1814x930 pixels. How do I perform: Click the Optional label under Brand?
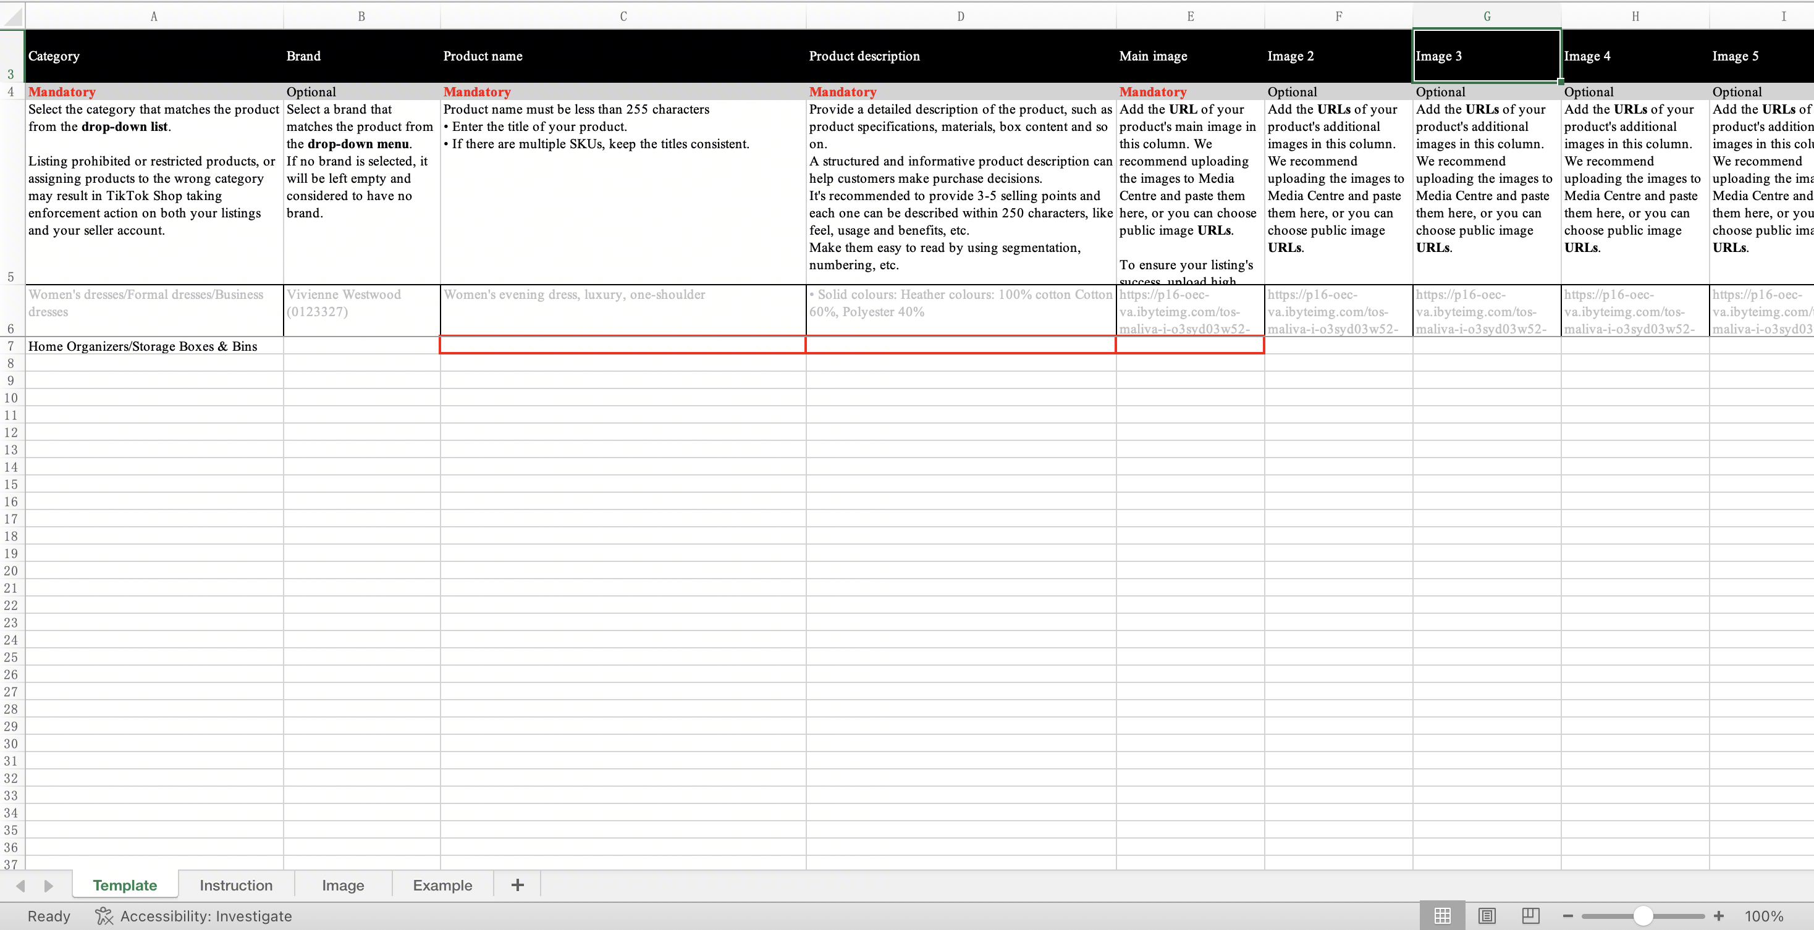point(311,91)
